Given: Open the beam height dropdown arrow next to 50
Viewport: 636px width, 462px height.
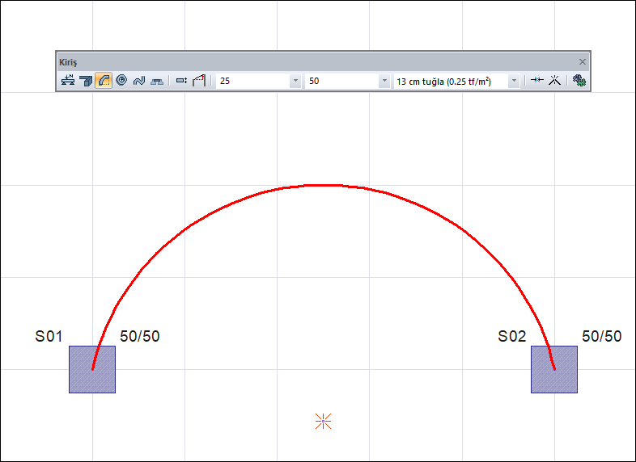Looking at the screenshot, I should (x=384, y=82).
